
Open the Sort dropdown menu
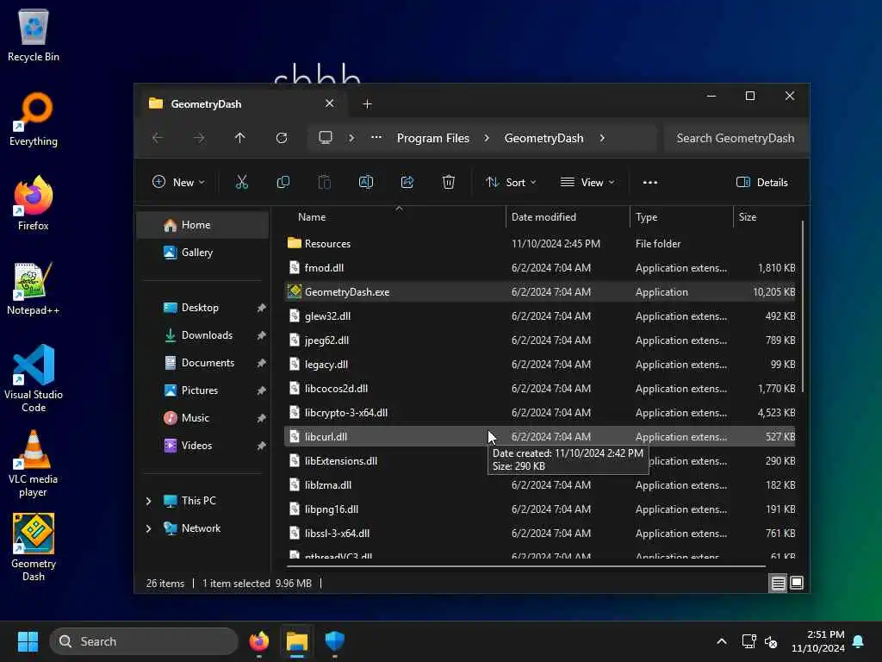[511, 183]
